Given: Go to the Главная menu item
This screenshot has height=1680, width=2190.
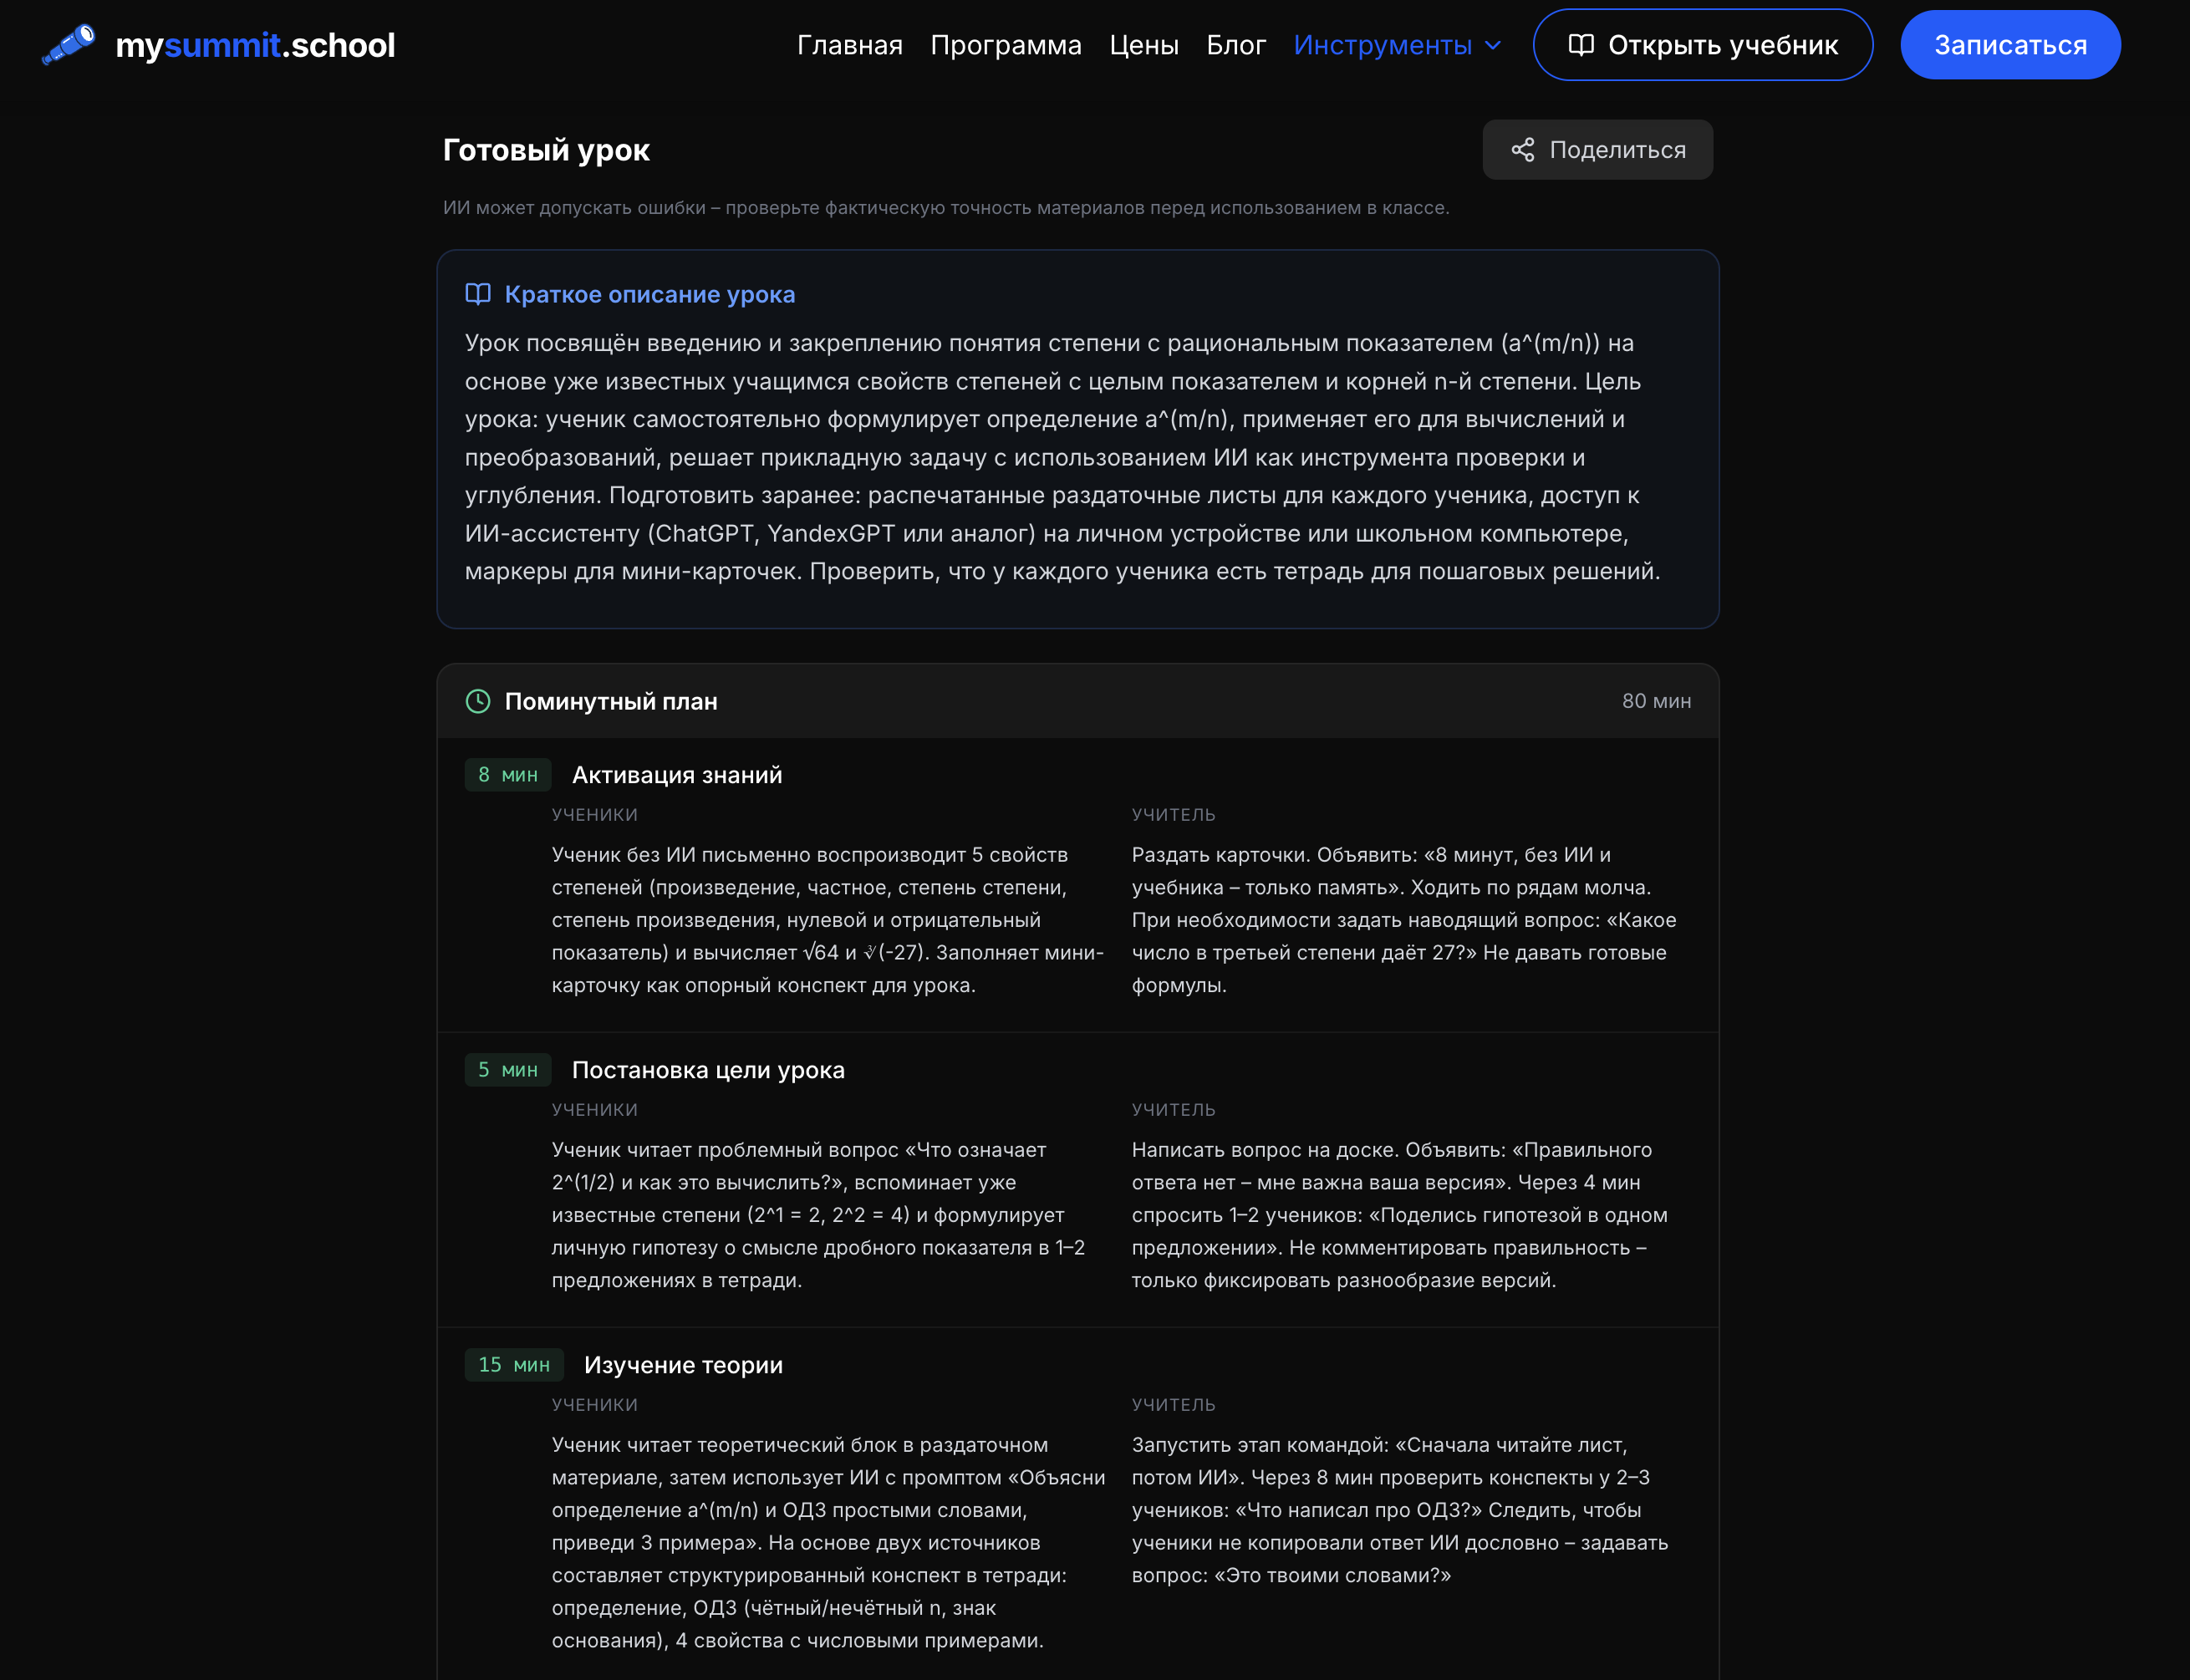Looking at the screenshot, I should point(849,45).
